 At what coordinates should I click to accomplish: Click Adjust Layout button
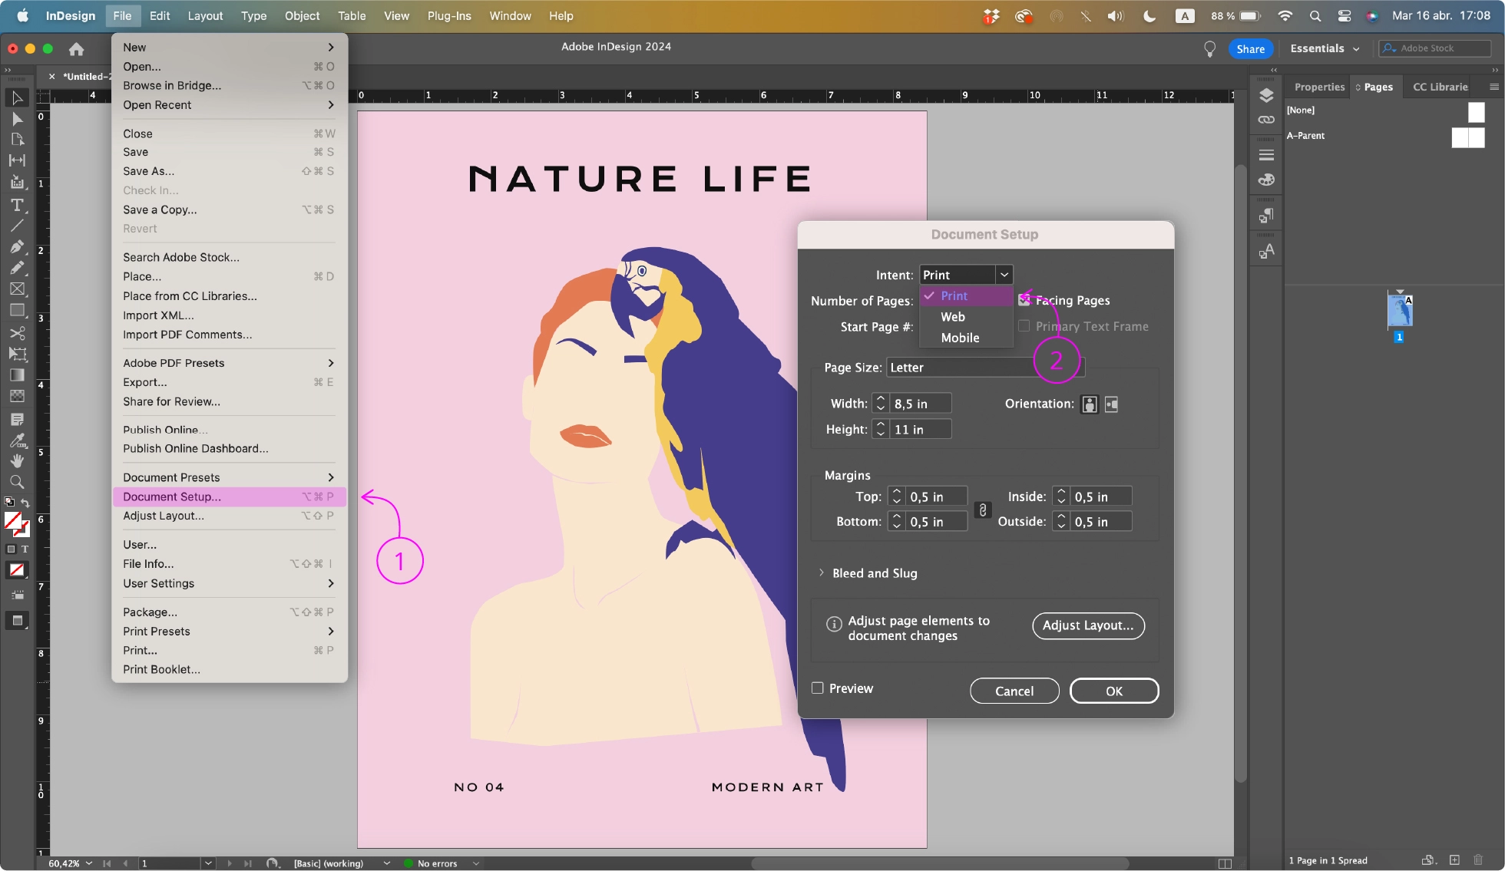[x=1088, y=624]
